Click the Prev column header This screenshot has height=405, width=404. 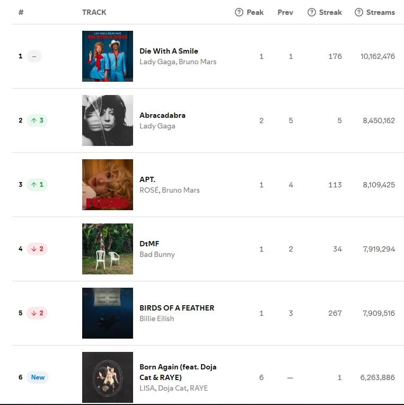point(285,12)
